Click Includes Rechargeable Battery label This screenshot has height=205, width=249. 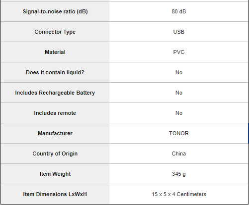(55, 93)
